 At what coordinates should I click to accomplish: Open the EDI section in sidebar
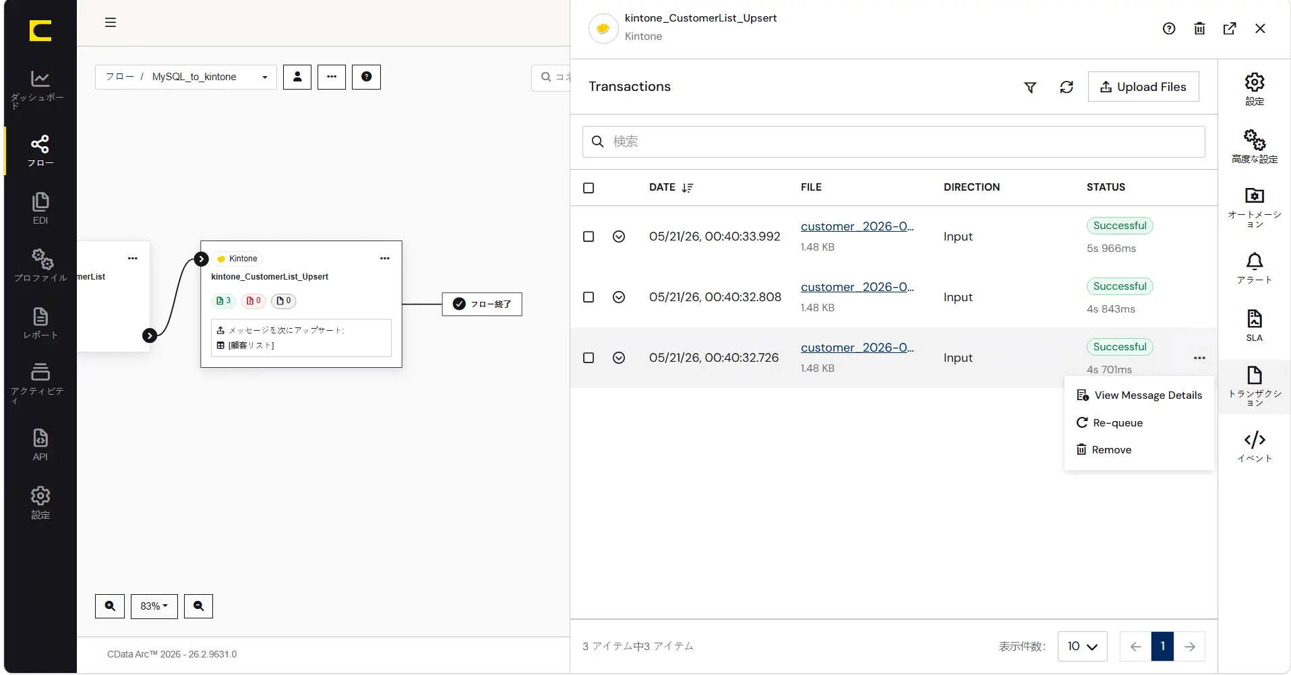[40, 209]
